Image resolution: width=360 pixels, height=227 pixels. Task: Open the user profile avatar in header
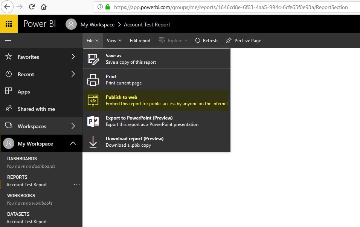click(x=71, y=24)
